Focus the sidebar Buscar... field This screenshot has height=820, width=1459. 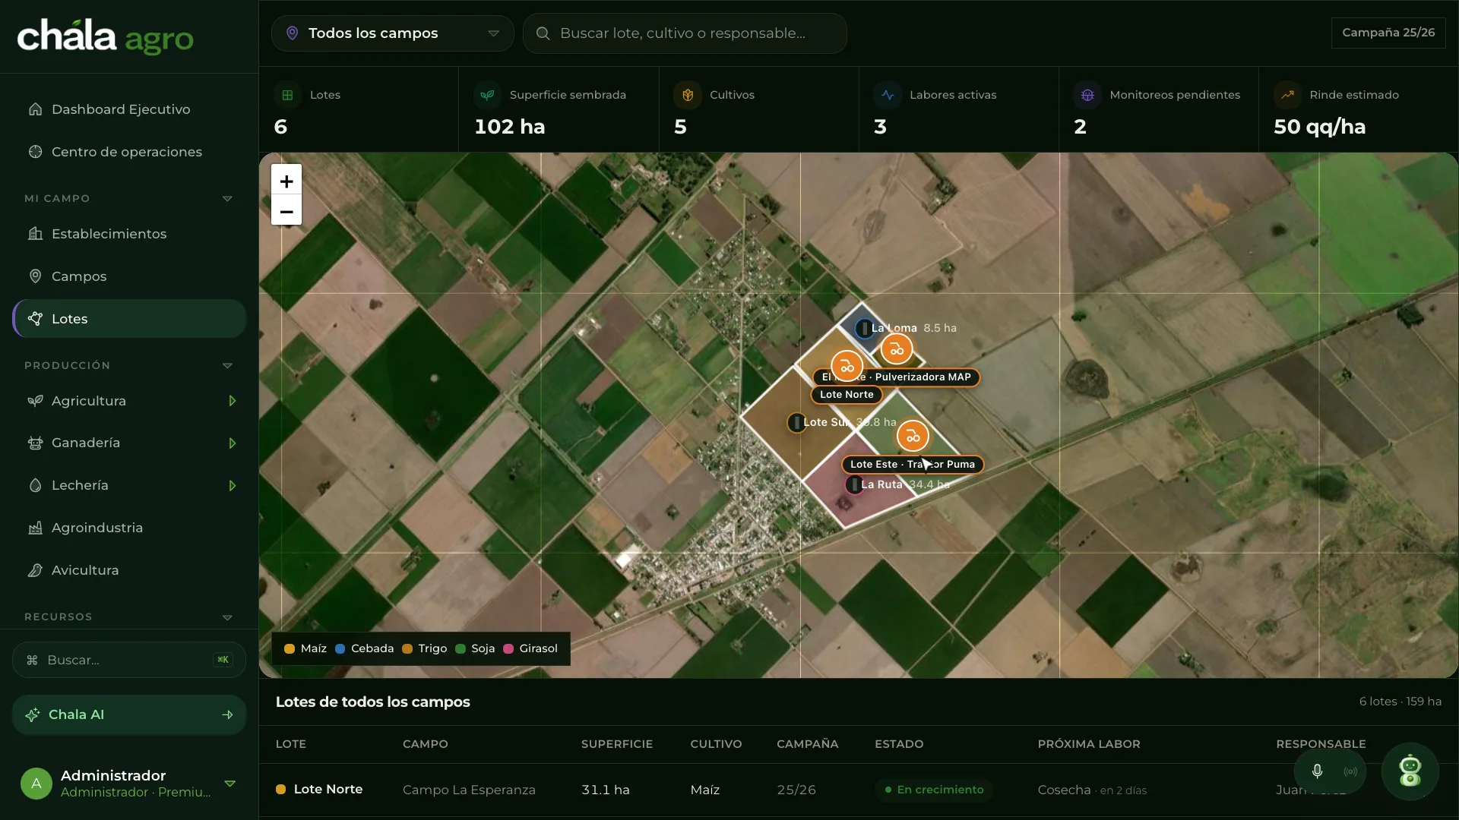tap(129, 660)
